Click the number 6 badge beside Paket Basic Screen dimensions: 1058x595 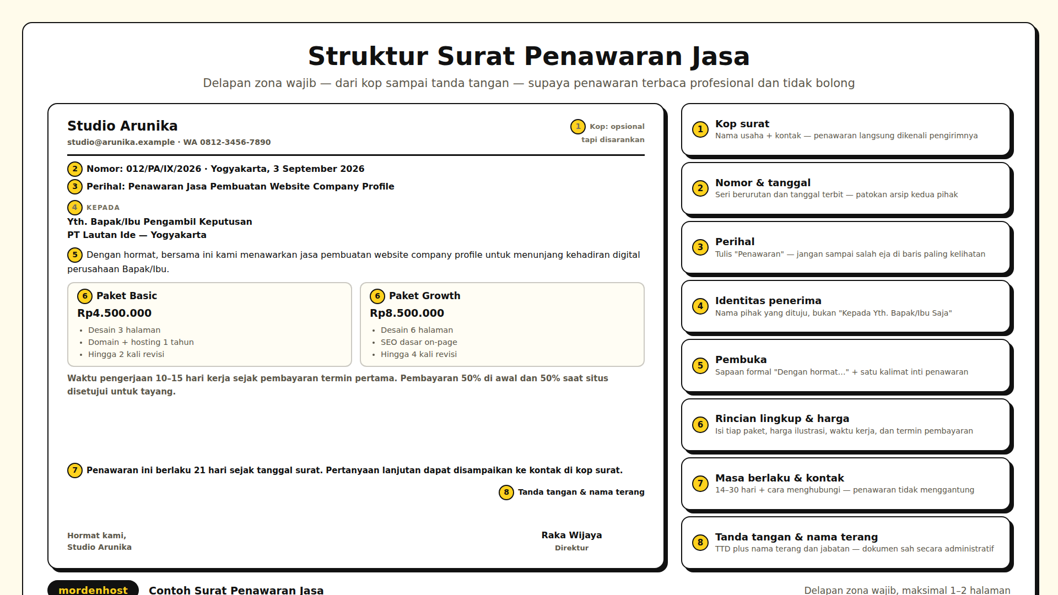tap(85, 296)
